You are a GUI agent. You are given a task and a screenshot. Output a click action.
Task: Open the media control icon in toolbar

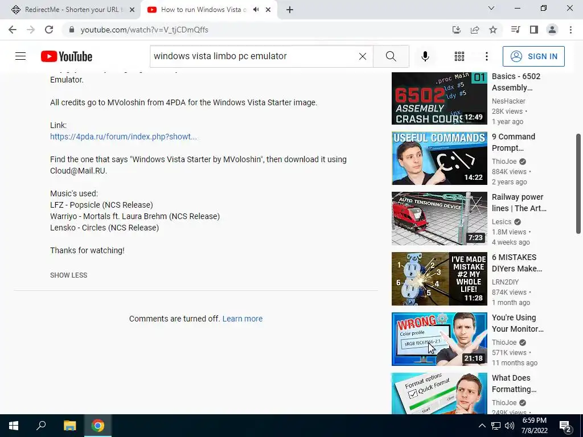click(515, 30)
